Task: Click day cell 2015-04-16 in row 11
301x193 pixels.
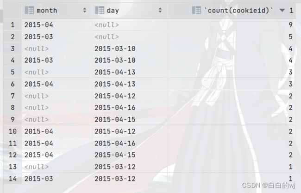Action: pyautogui.click(x=115, y=143)
